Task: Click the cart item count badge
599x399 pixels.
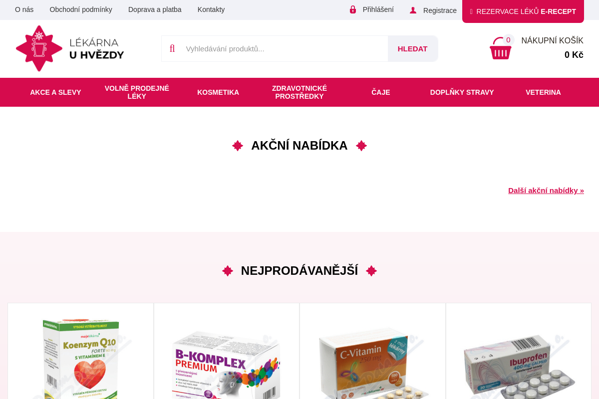Action: click(x=508, y=40)
